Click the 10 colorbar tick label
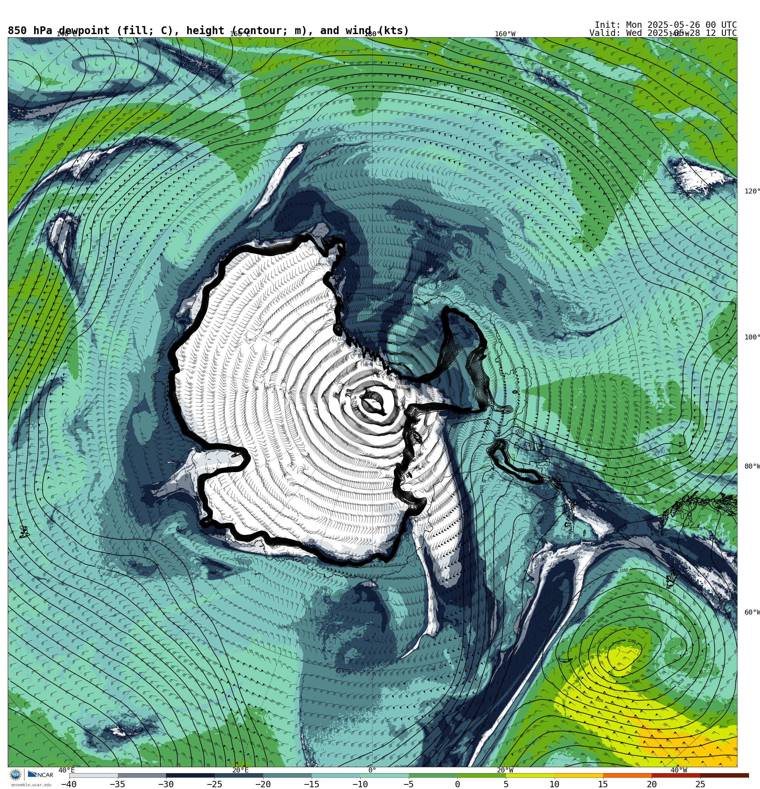 (x=554, y=784)
